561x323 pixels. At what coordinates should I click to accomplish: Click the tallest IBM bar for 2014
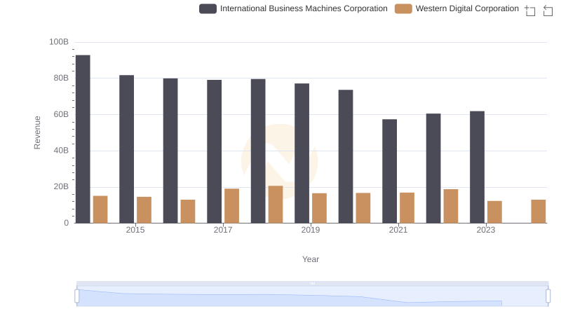point(83,139)
